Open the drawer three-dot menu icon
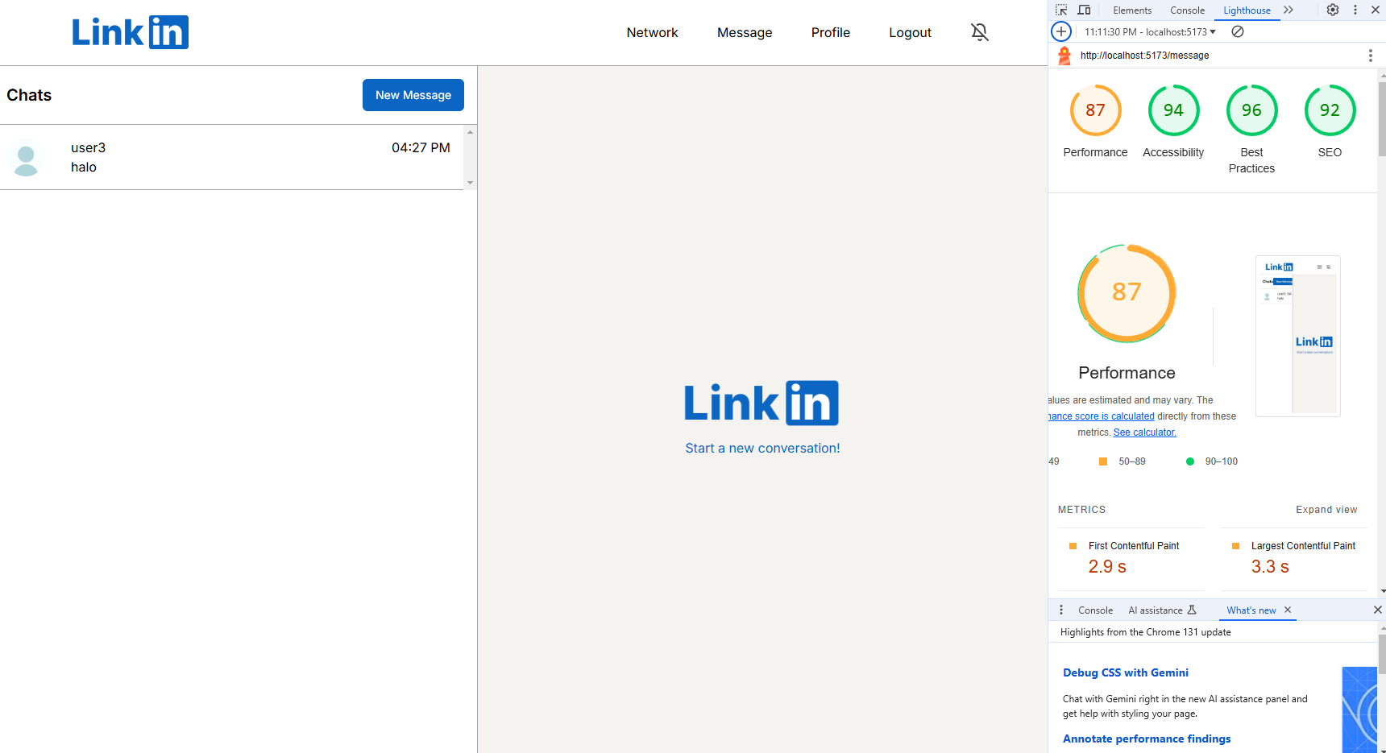The width and height of the screenshot is (1386, 753). click(1061, 610)
